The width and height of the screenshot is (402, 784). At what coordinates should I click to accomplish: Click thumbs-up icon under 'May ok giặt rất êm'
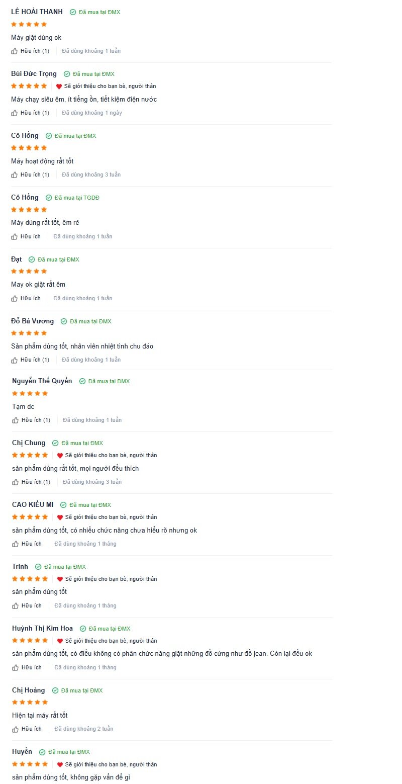click(15, 298)
